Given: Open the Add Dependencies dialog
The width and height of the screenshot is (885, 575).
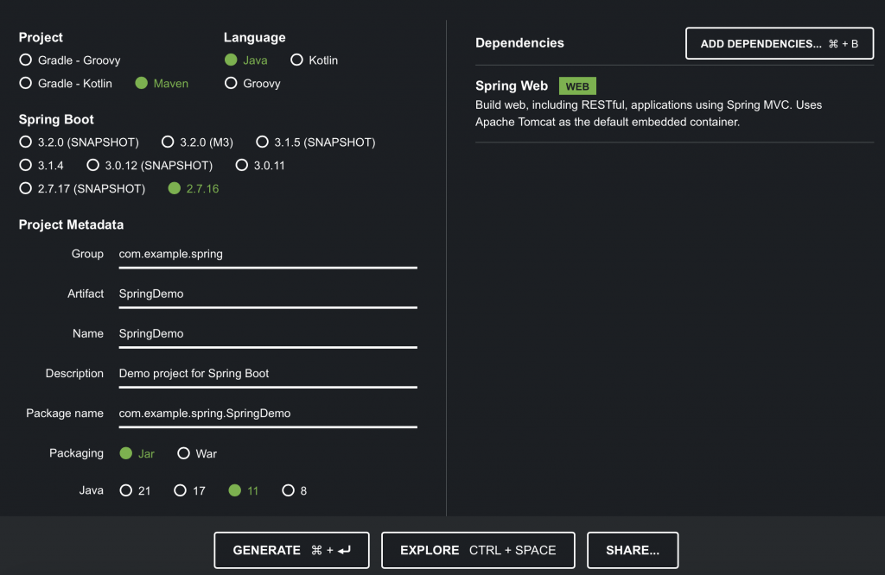Looking at the screenshot, I should (780, 43).
